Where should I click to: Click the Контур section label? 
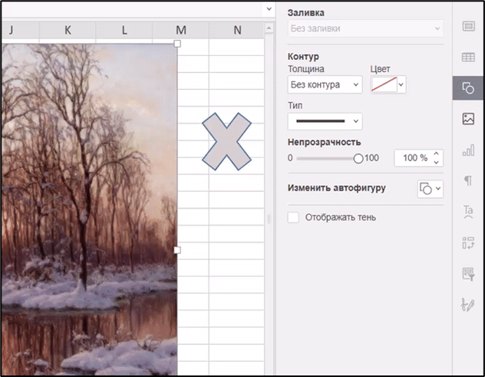point(303,57)
